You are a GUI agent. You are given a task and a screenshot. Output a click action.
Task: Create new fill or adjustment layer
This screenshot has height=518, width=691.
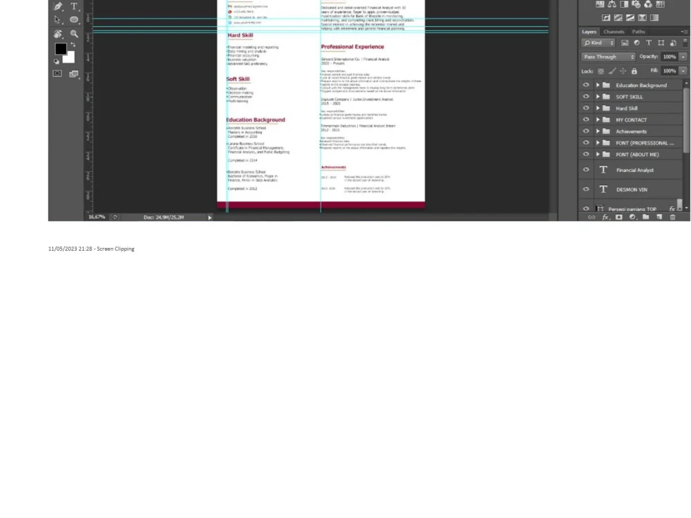632,217
